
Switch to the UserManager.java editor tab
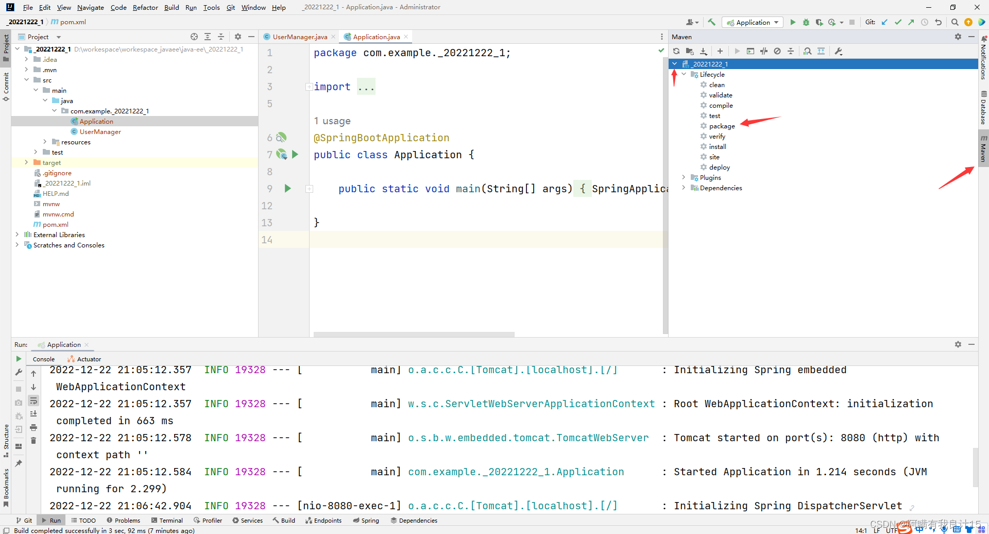coord(299,37)
